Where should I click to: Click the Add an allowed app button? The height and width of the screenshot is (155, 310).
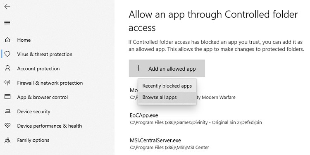(x=167, y=68)
